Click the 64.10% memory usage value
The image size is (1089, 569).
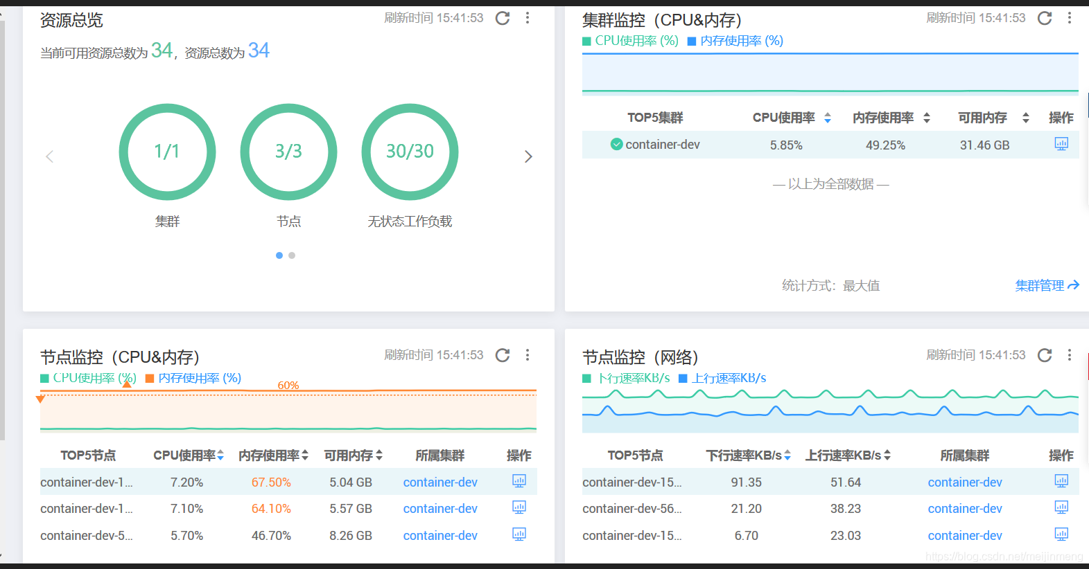pos(271,509)
